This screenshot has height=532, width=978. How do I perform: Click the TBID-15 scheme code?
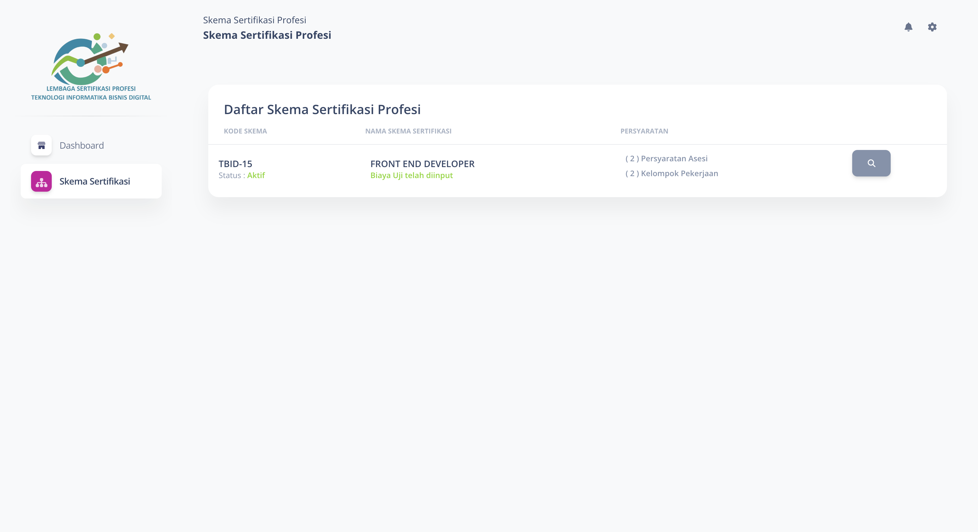235,164
